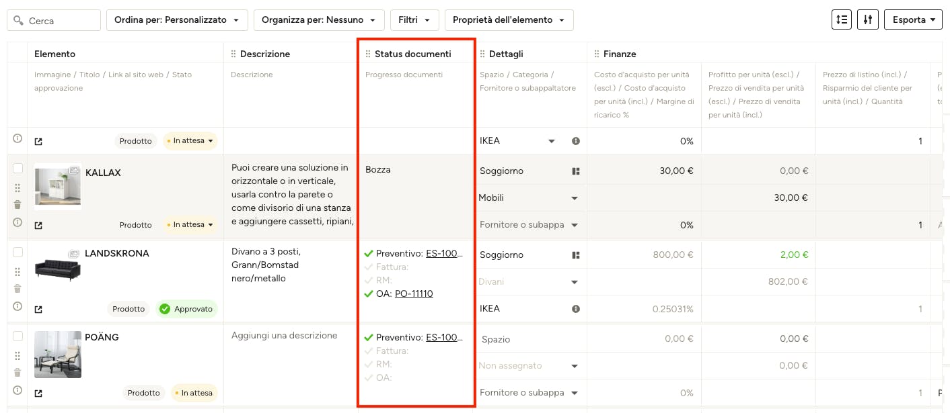Open the column settings sliders icon
The width and height of the screenshot is (950, 413).
click(868, 20)
